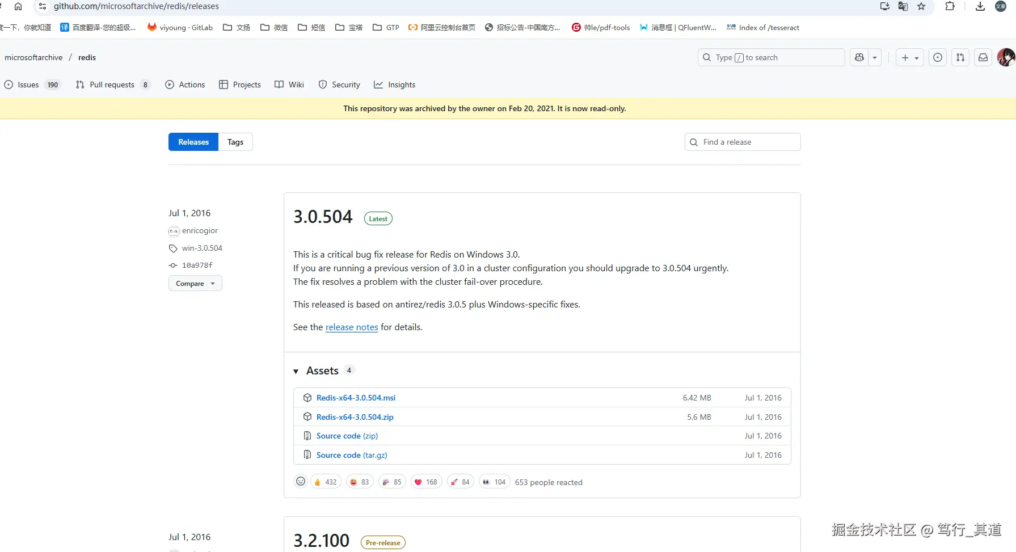Click the Type / to search box
Screen dimensions: 1016x552
point(772,57)
